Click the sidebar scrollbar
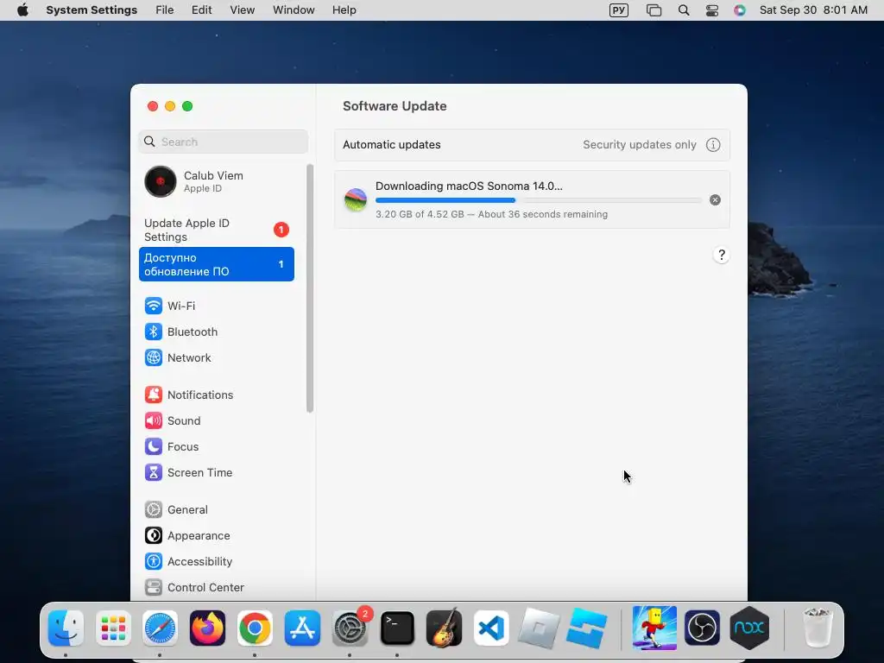884x663 pixels. click(x=310, y=288)
